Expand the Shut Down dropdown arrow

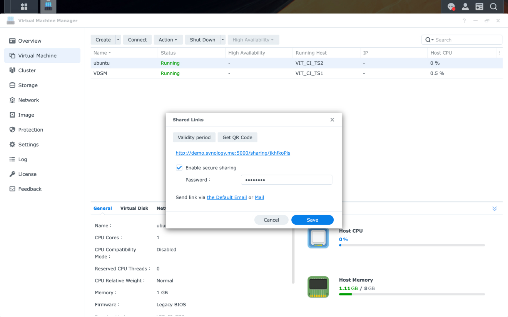point(222,40)
